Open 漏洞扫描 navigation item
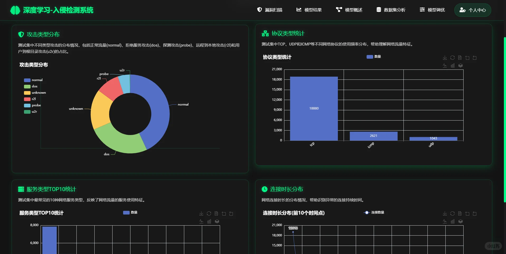This screenshot has height=254, width=506. tap(270, 10)
